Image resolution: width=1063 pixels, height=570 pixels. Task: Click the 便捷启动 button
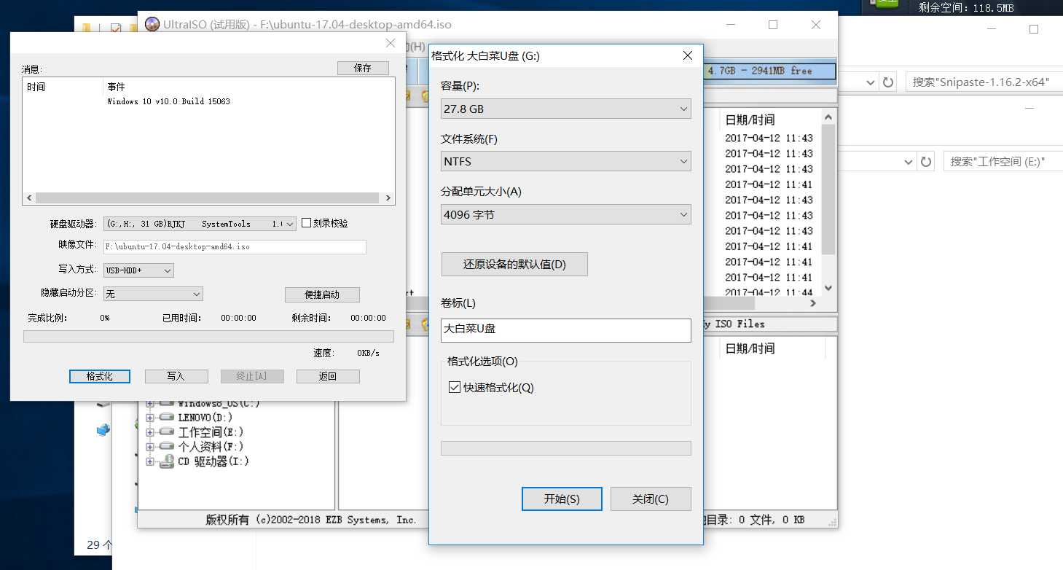point(322,294)
